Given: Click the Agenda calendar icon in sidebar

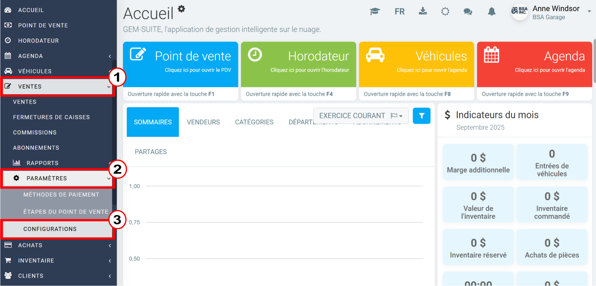Looking at the screenshot, I should (x=8, y=56).
